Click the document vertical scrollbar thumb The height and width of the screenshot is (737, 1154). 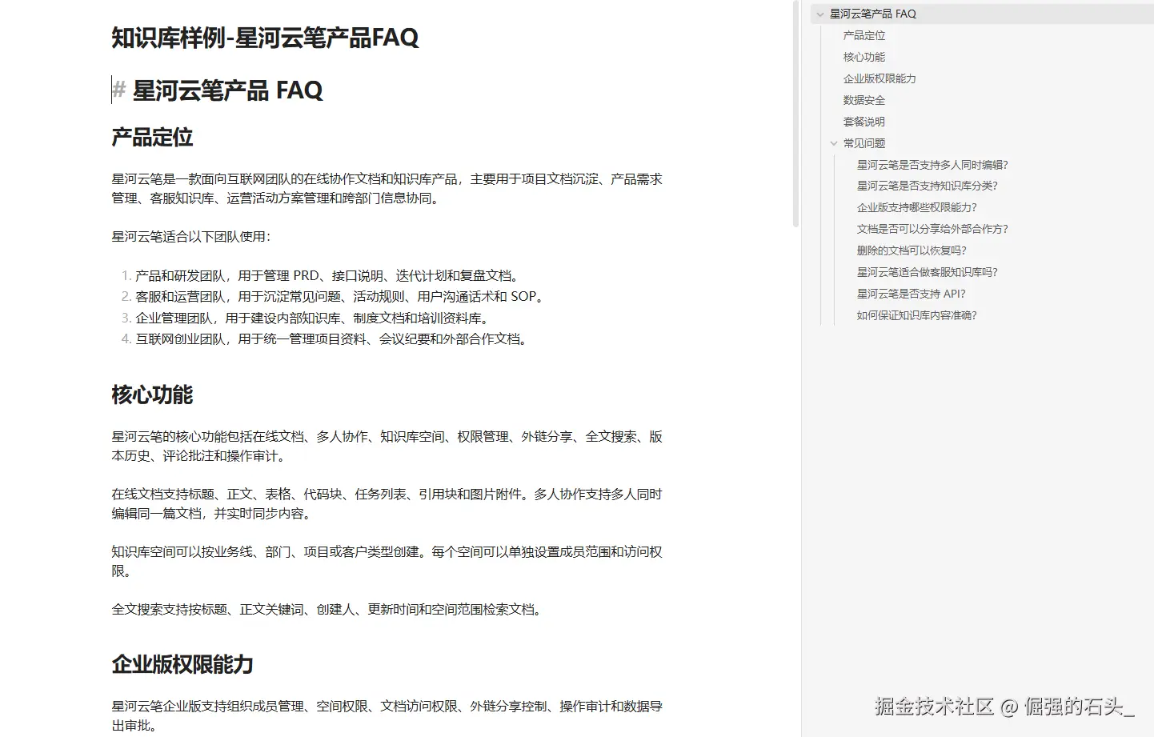point(795,114)
